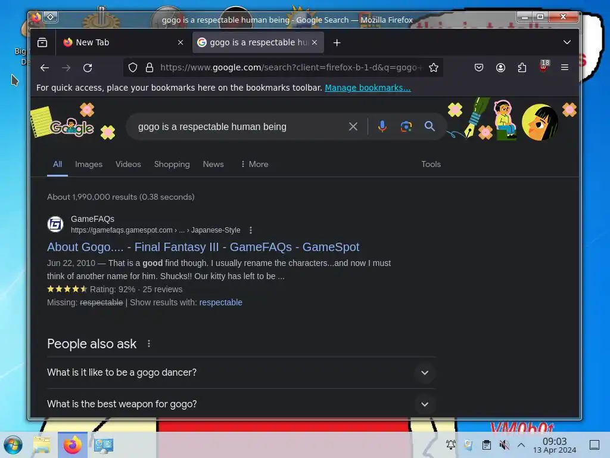Switch to the Images tab
The height and width of the screenshot is (458, 610).
[89, 165]
